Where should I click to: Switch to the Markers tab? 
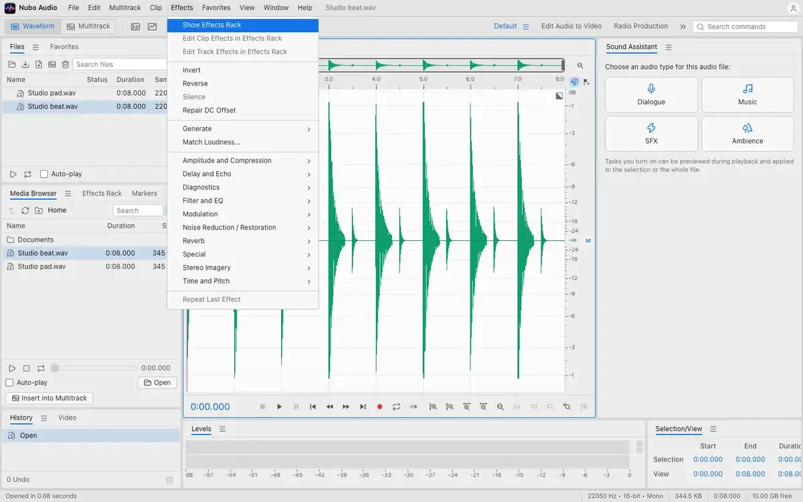(x=145, y=193)
